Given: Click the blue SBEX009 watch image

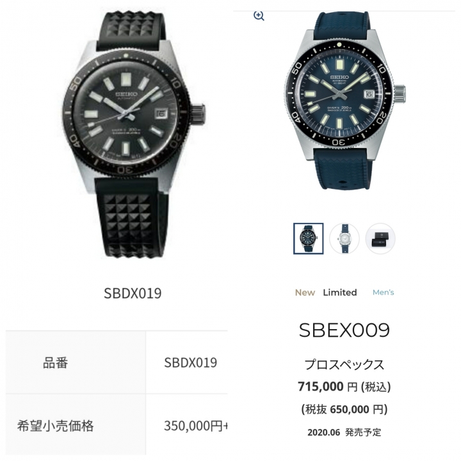Looking at the screenshot, I should pyautogui.click(x=346, y=101).
